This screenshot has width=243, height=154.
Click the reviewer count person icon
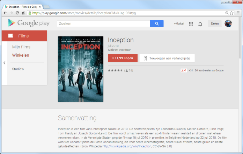pyautogui.click(x=127, y=71)
